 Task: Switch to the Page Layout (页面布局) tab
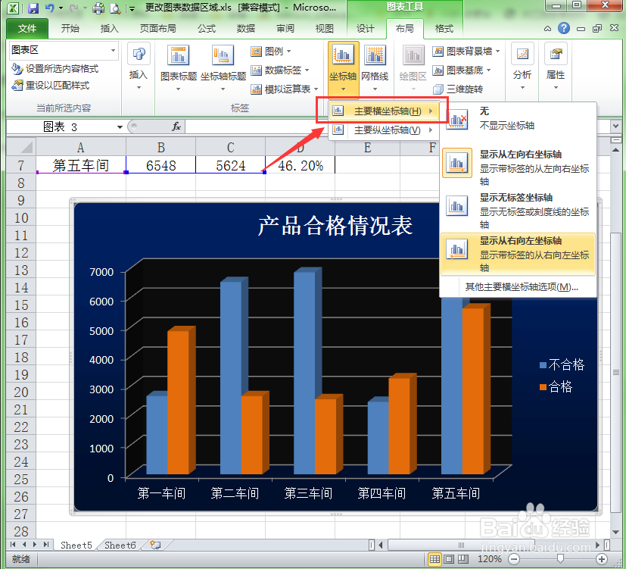point(157,28)
